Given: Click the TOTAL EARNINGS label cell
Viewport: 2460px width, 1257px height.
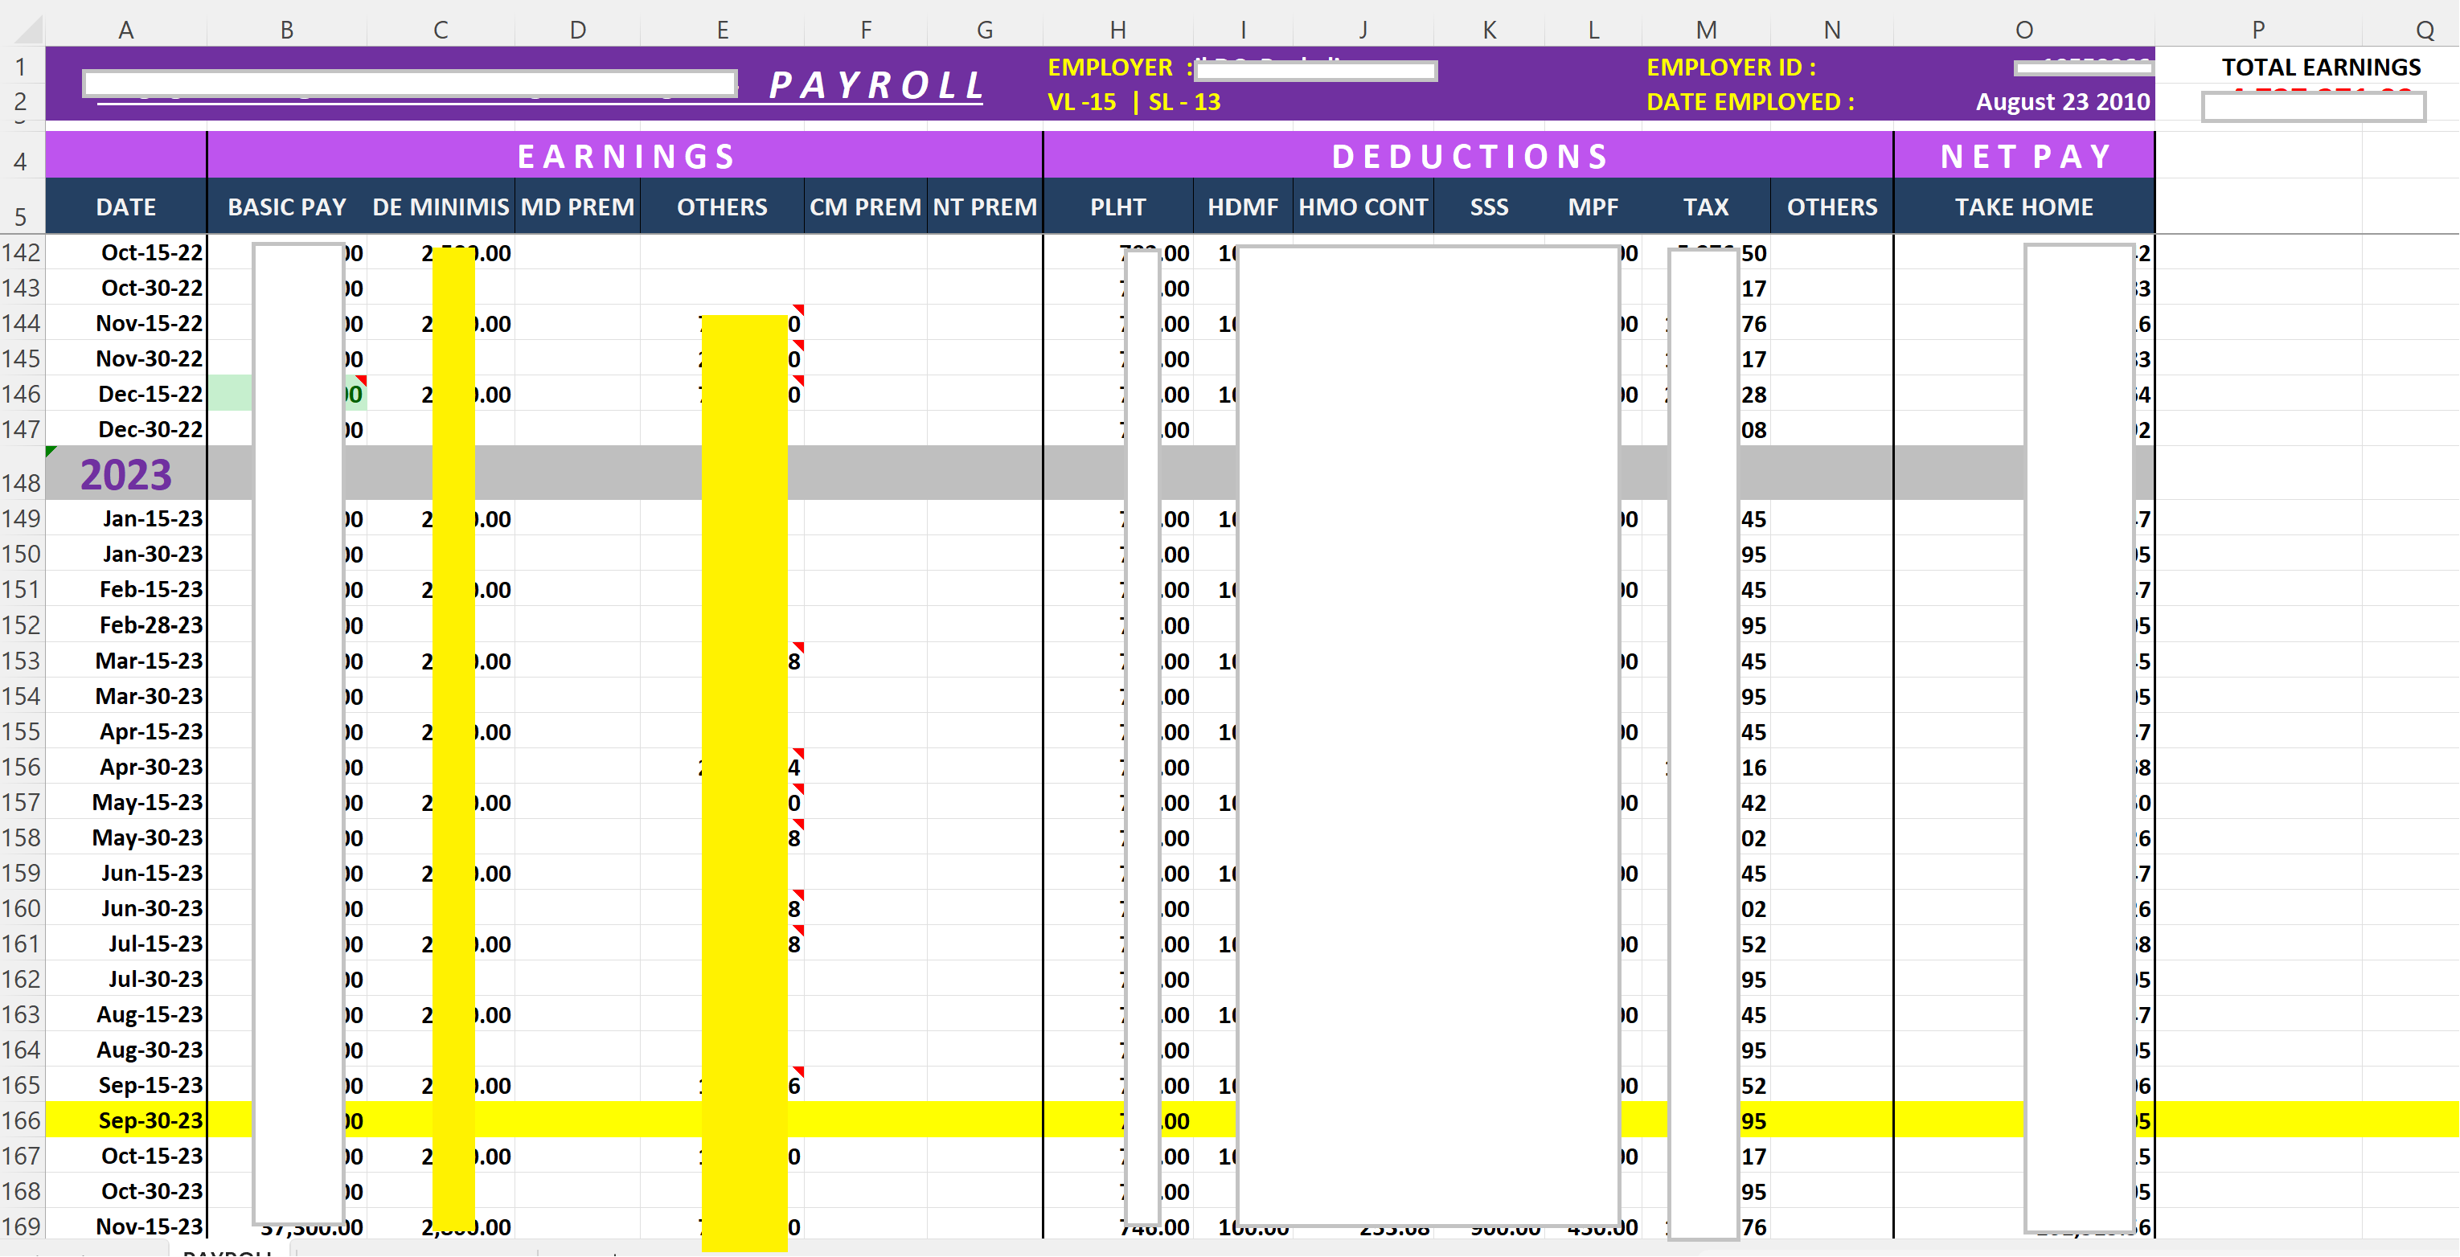Looking at the screenshot, I should [2321, 67].
